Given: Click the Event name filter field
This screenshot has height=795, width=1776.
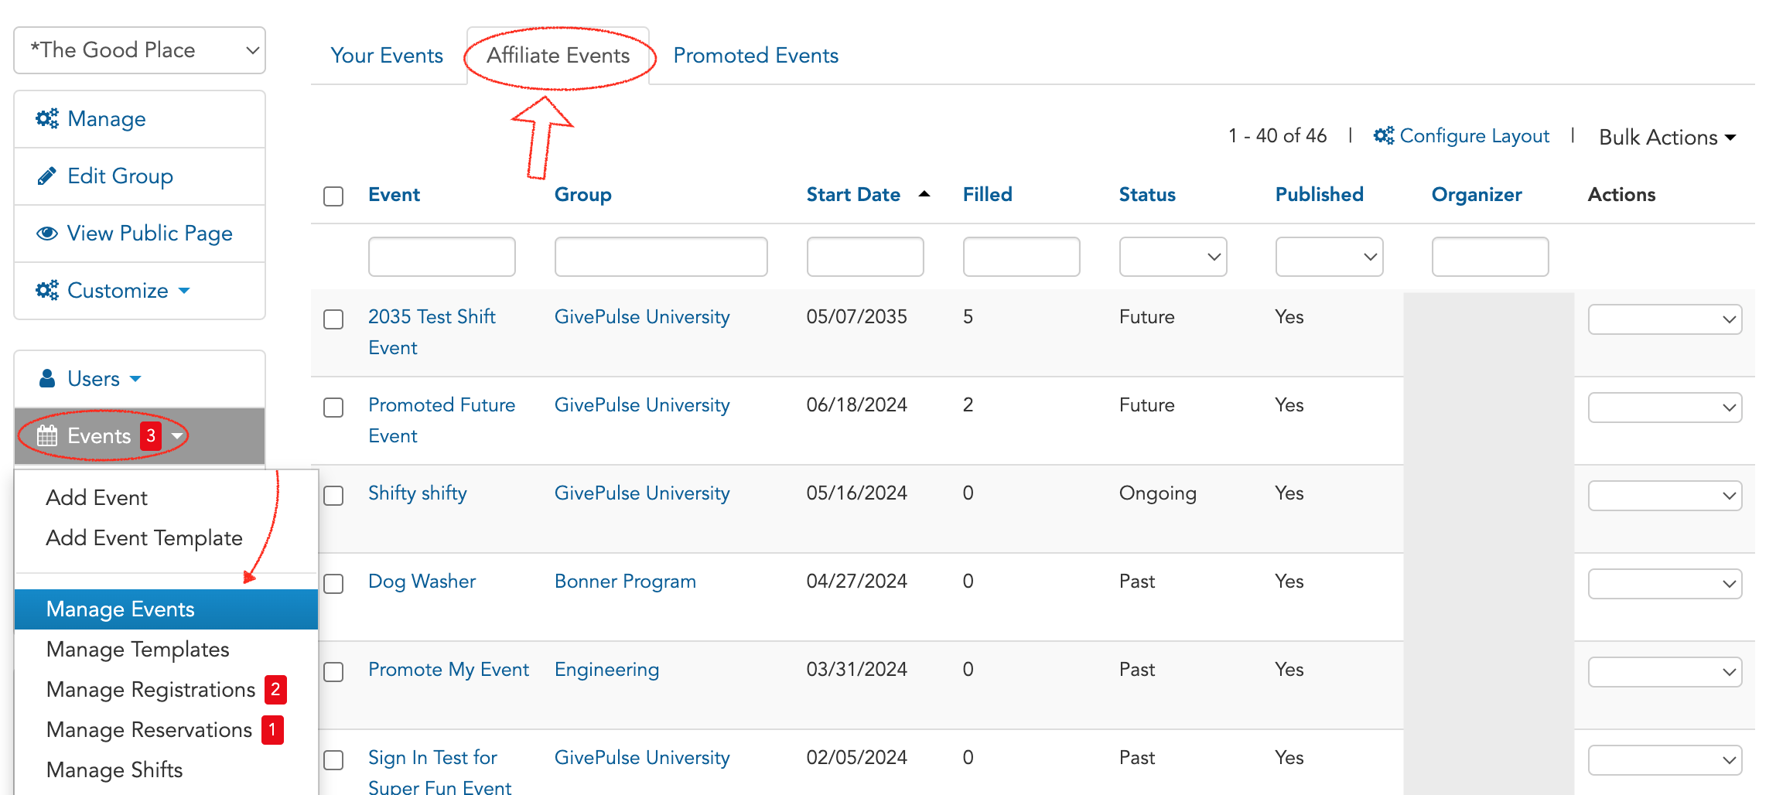Looking at the screenshot, I should point(442,257).
